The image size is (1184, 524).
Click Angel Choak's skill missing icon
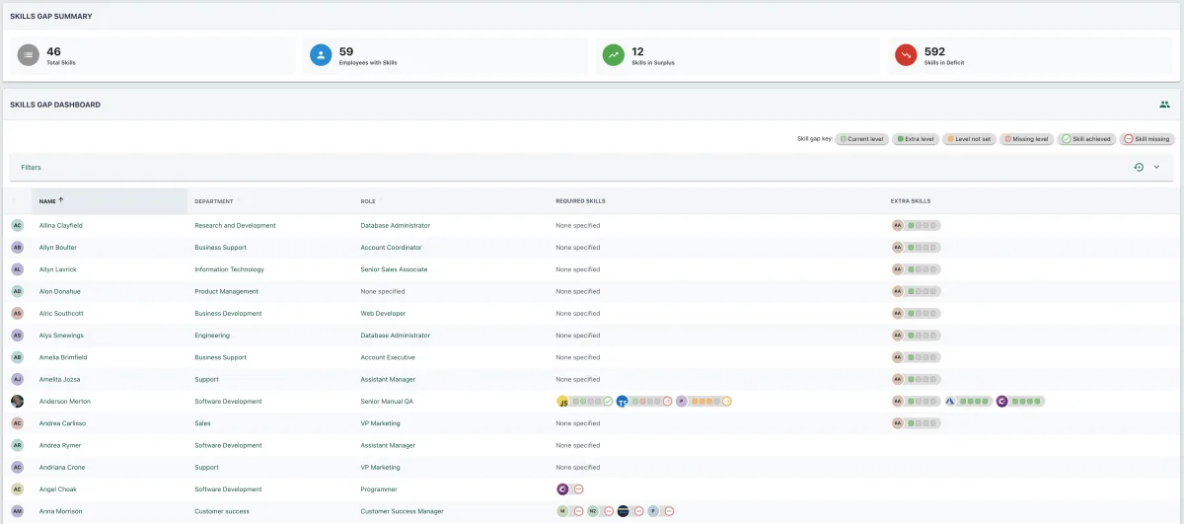578,489
